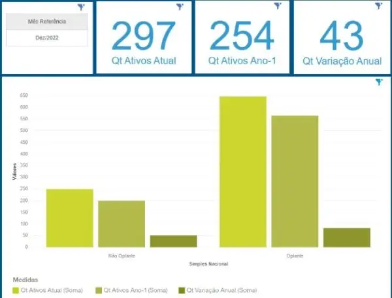Select the Dez/2022 reference month value
The height and width of the screenshot is (298, 392).
47,39
